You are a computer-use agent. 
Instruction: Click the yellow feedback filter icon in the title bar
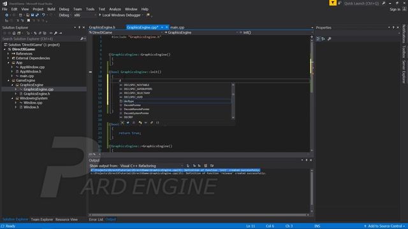pos(333,3)
